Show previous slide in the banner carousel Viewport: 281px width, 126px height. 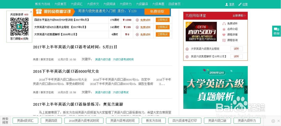click(185, 89)
